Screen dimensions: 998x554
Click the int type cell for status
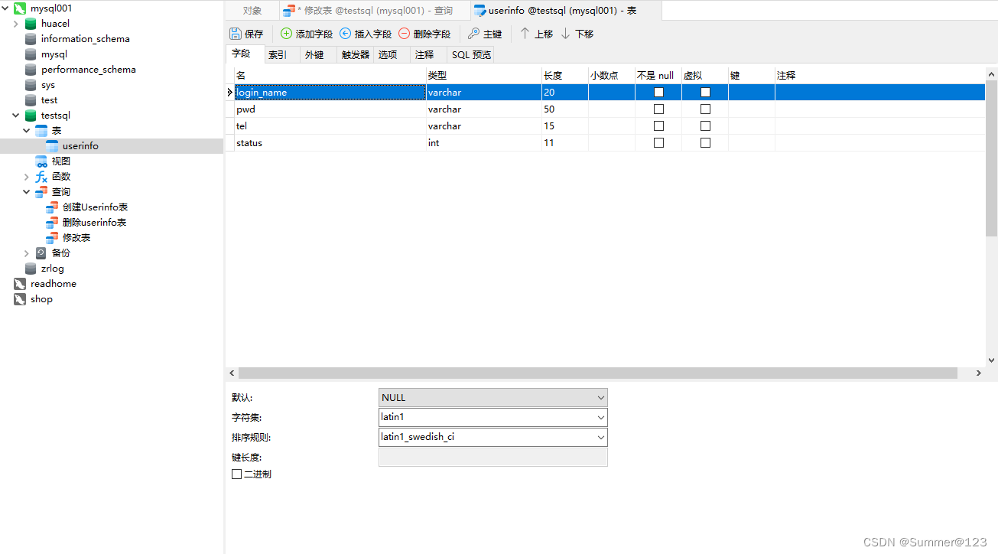tap(484, 142)
